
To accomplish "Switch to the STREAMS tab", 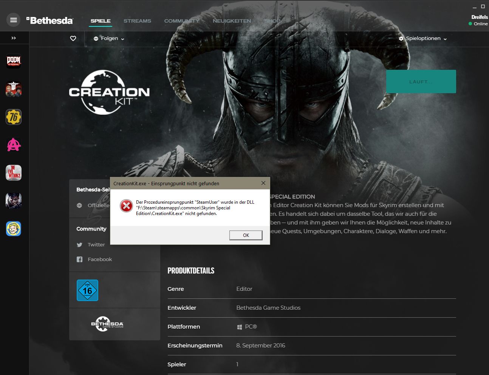I will pyautogui.click(x=137, y=21).
